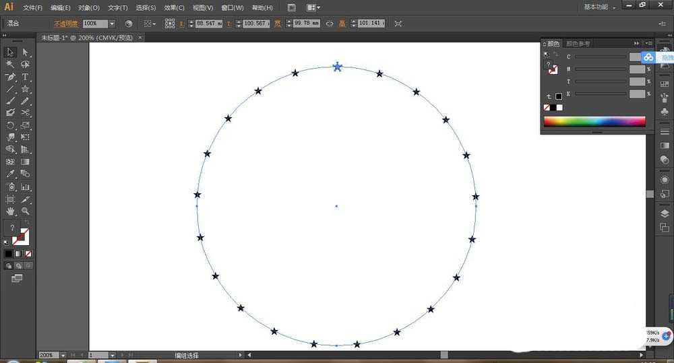Select the Column Graph tool
The image size is (674, 363).
[26, 187]
